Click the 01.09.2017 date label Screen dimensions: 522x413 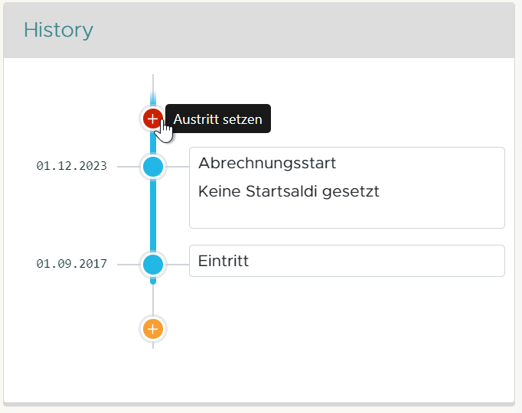click(72, 265)
